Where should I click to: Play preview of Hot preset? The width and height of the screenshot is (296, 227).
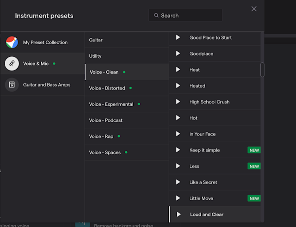pyautogui.click(x=178, y=118)
